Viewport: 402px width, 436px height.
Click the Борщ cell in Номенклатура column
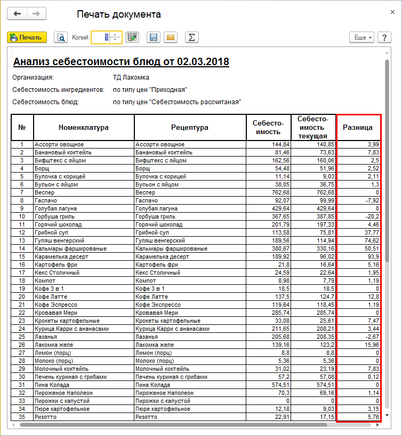point(84,168)
